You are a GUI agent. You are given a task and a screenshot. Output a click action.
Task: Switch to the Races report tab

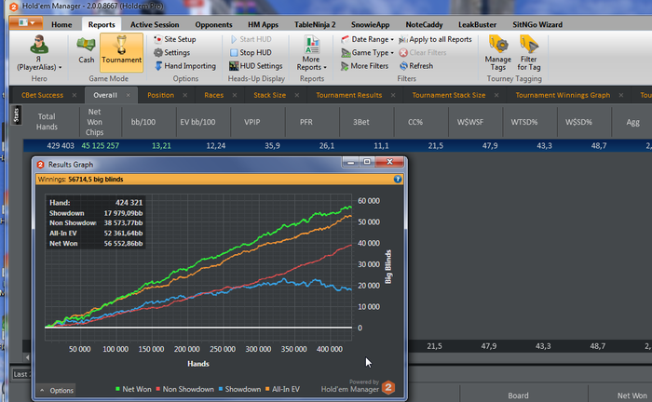pos(213,95)
